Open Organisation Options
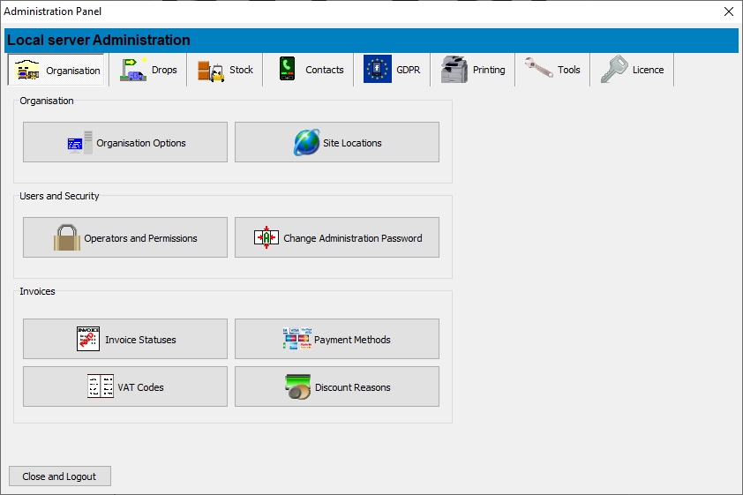This screenshot has width=743, height=495. coord(125,142)
